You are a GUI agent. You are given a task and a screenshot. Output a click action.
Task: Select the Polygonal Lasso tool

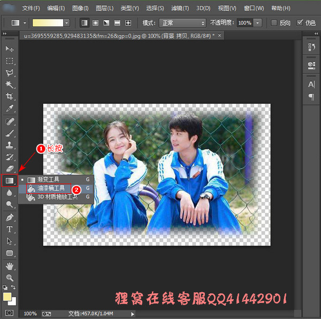9,73
